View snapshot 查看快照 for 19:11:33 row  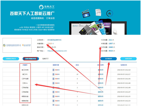(100, 101)
